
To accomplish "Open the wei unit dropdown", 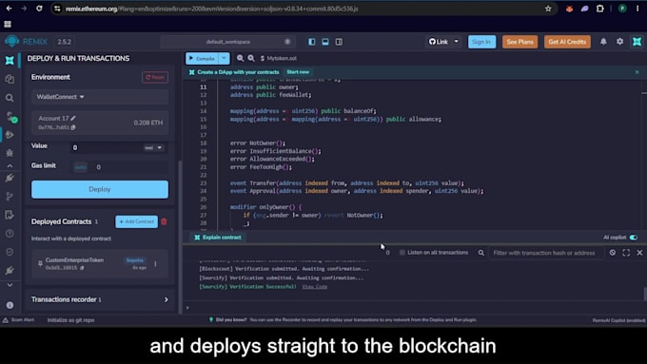I will [x=153, y=147].
